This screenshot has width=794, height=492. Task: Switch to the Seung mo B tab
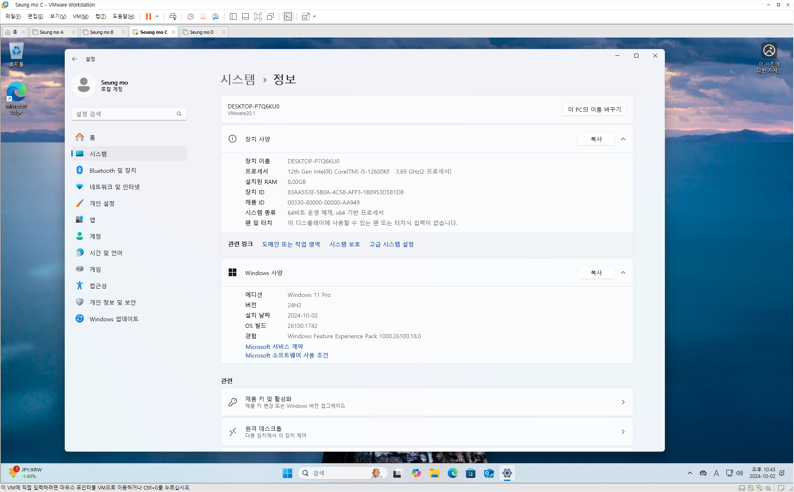tap(102, 32)
